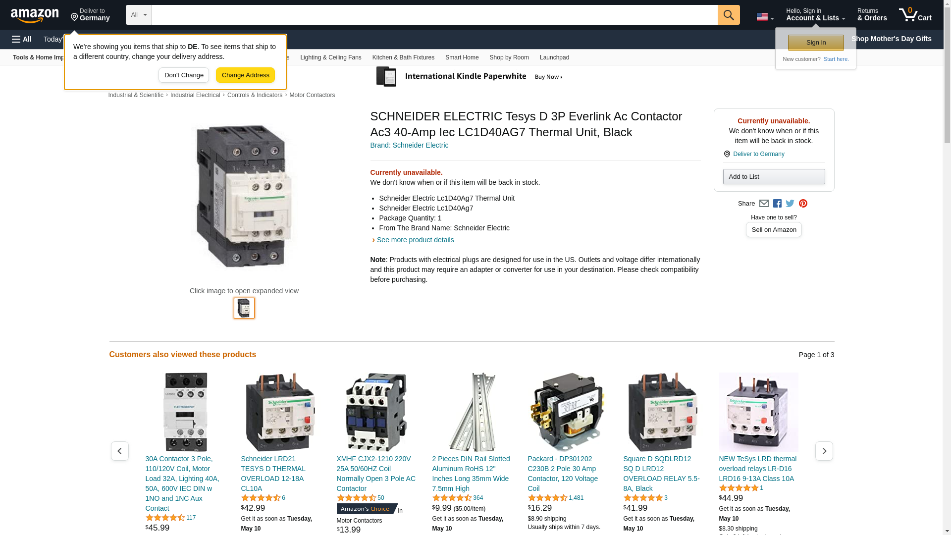Open the shopping cart icon
951x535 pixels.
pos(915,15)
